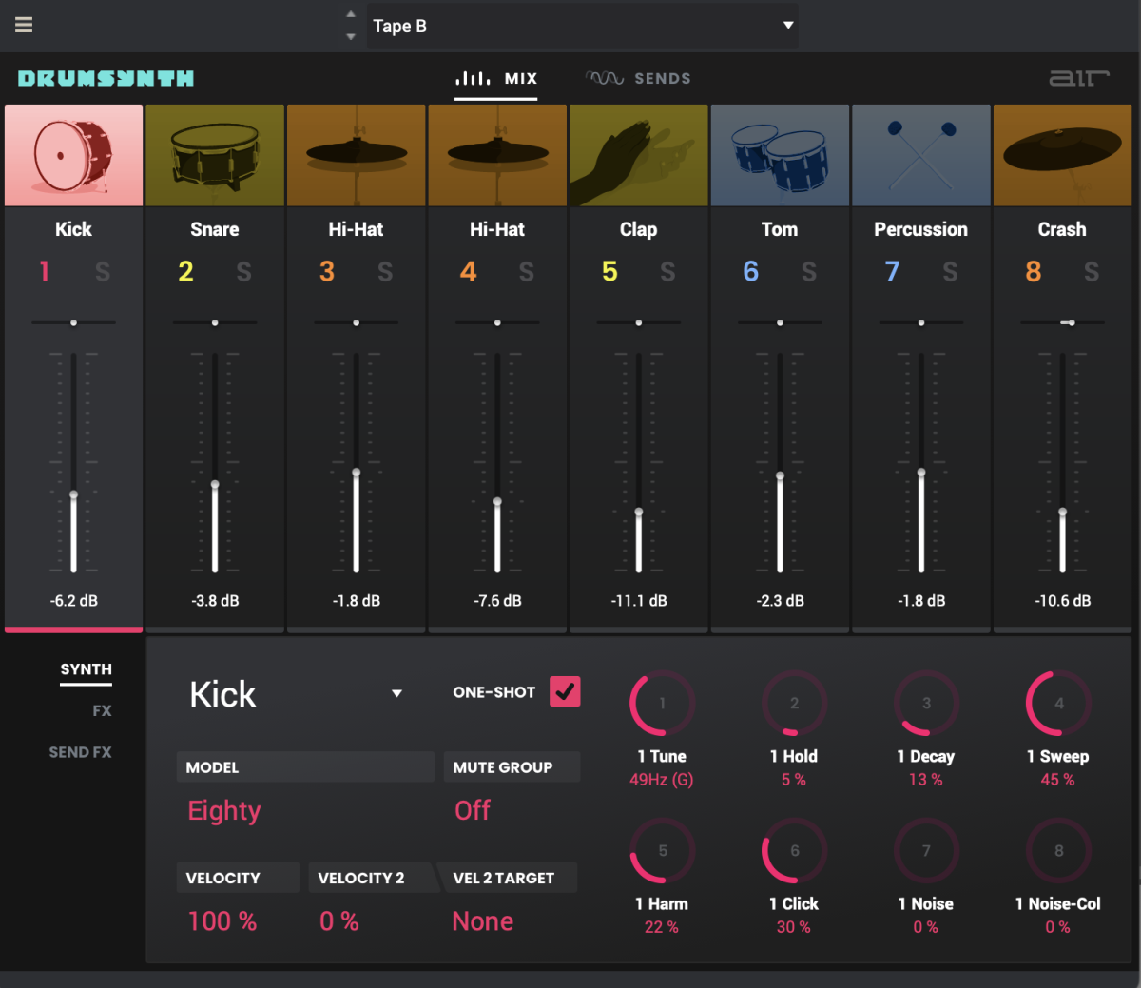
Task: Select the Tom drums pad image
Action: tap(780, 155)
